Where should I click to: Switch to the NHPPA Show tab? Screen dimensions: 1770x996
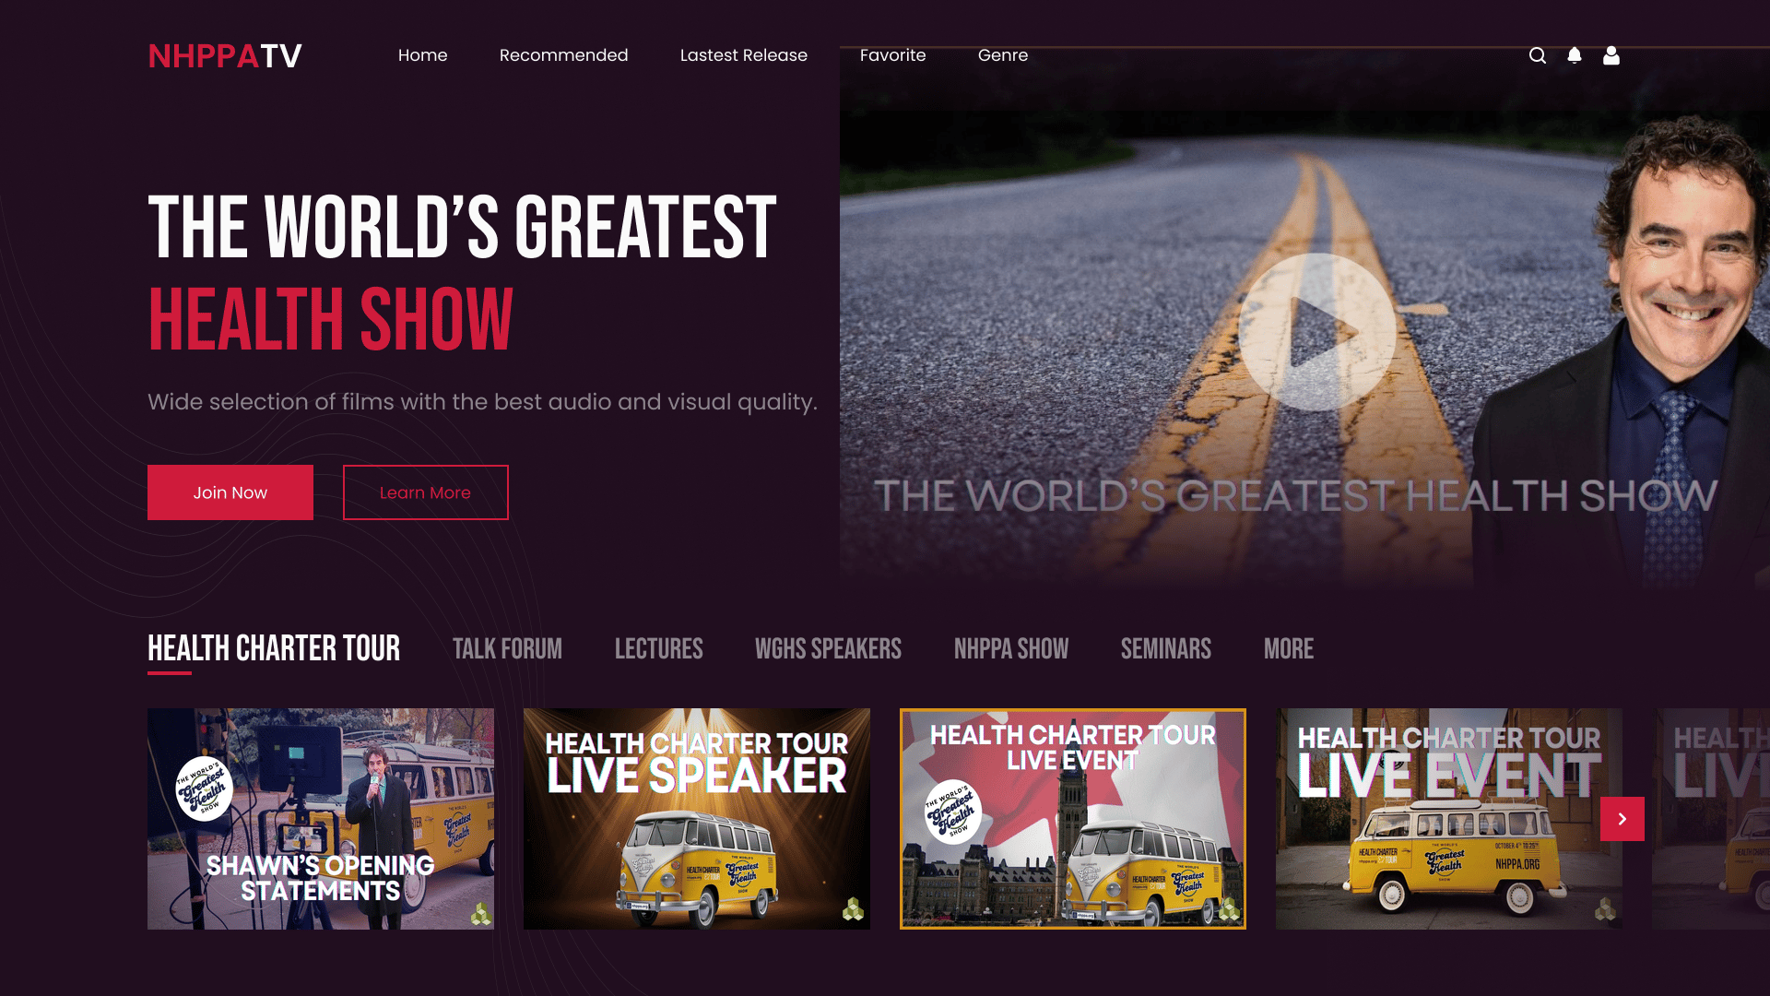tap(1011, 648)
